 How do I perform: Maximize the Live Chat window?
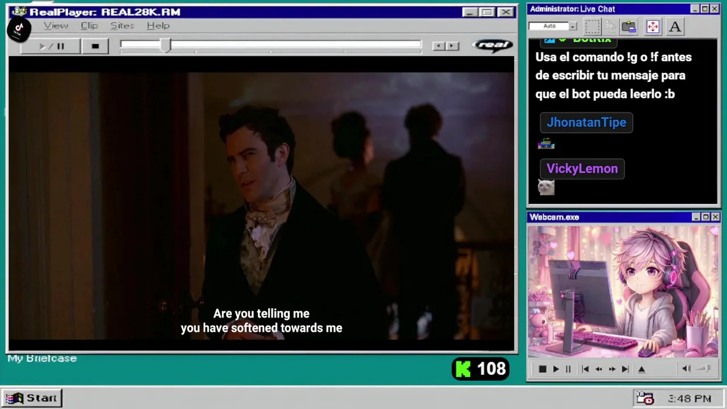coord(704,9)
